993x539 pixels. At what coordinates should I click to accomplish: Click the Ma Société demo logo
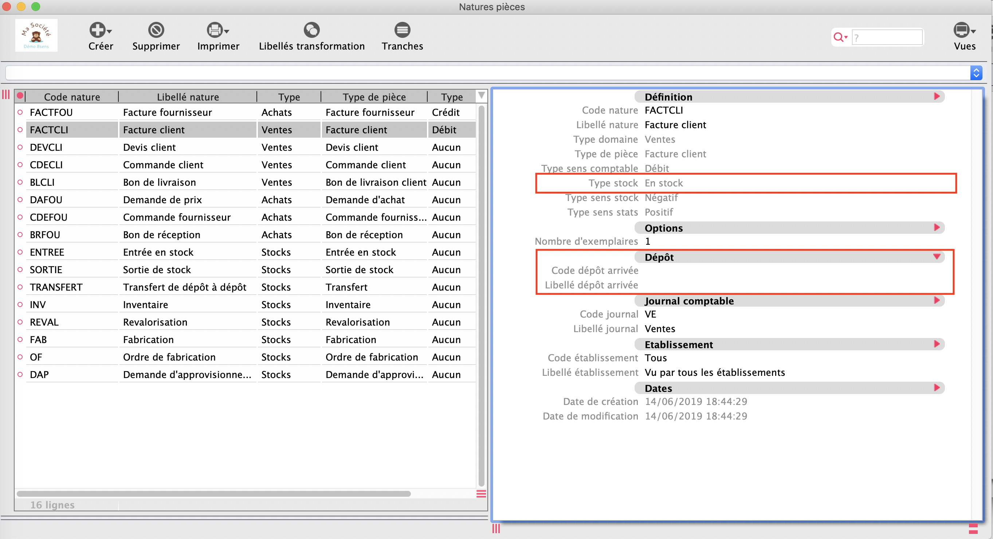[36, 35]
